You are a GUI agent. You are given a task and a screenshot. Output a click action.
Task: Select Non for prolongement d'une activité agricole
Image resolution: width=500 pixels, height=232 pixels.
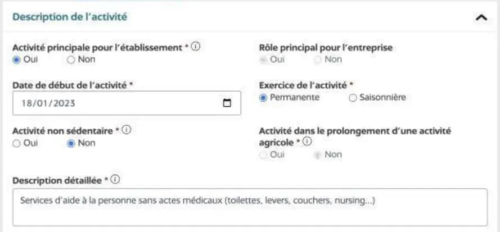pos(318,154)
